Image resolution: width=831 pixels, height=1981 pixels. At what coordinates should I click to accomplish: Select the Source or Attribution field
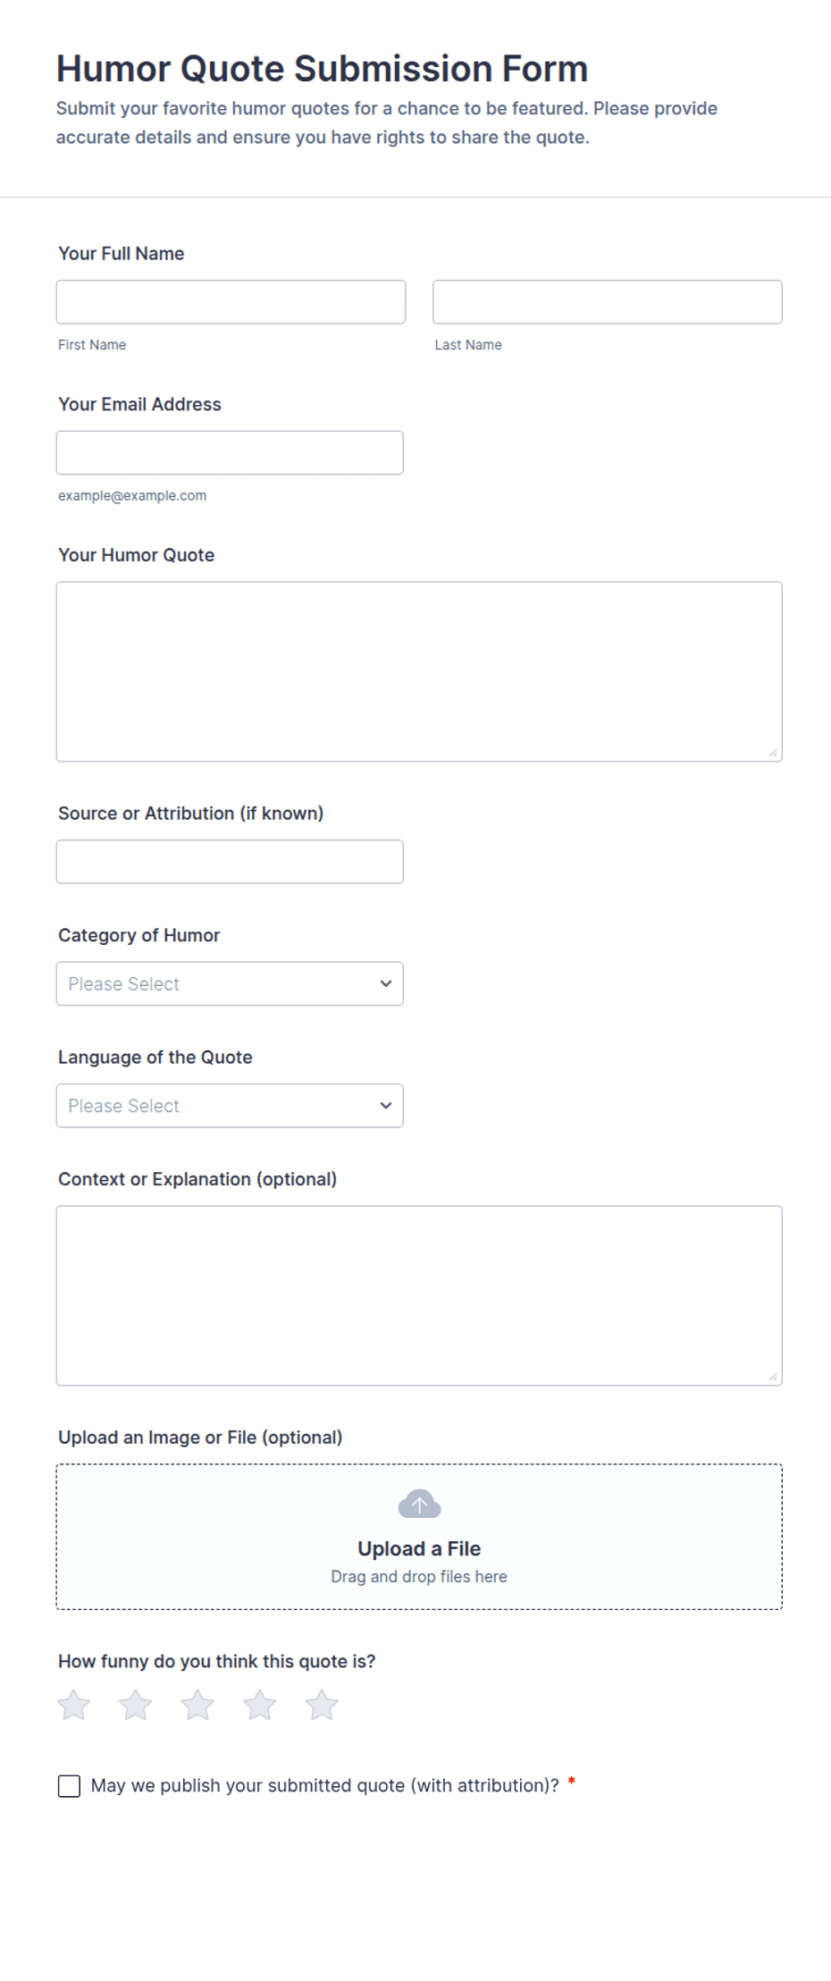[230, 862]
